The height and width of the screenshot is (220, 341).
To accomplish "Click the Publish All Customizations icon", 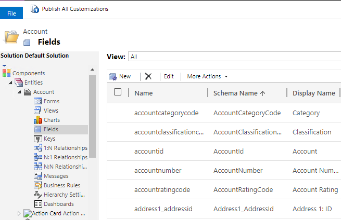I will (x=35, y=9).
